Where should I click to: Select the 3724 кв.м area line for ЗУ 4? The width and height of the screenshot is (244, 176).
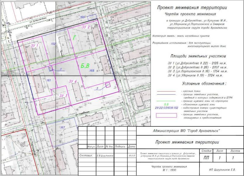195,75
